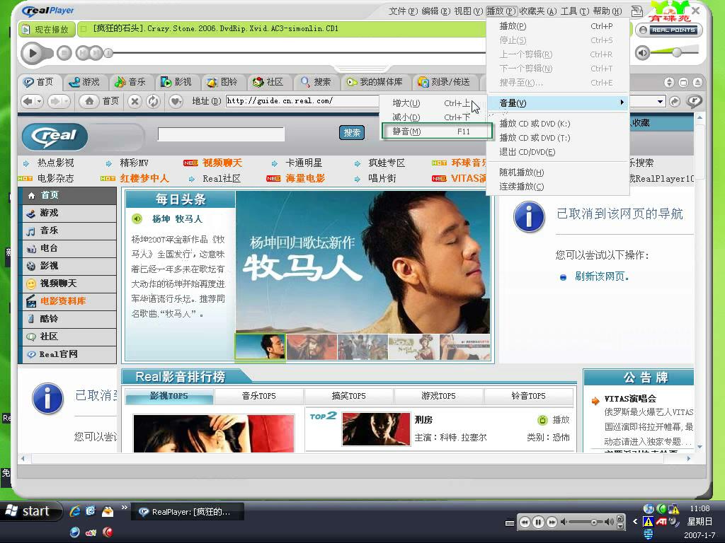Open the 搜索 tab
The width and height of the screenshot is (725, 543).
(x=315, y=82)
